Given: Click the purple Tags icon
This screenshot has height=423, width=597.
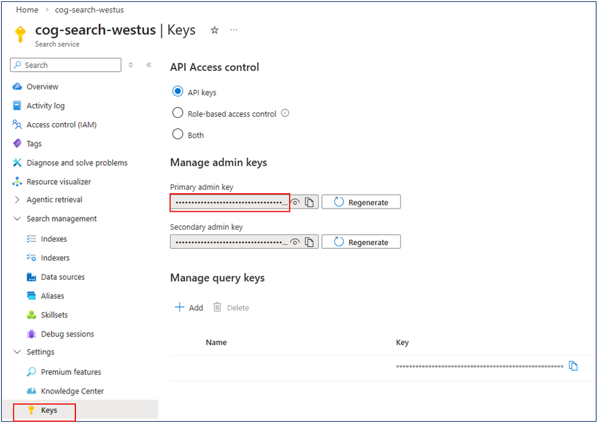Looking at the screenshot, I should click(x=17, y=144).
